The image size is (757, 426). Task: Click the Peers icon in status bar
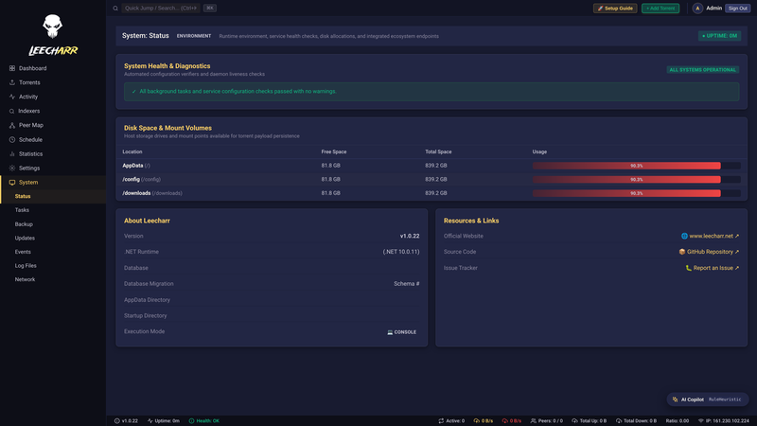(533, 420)
